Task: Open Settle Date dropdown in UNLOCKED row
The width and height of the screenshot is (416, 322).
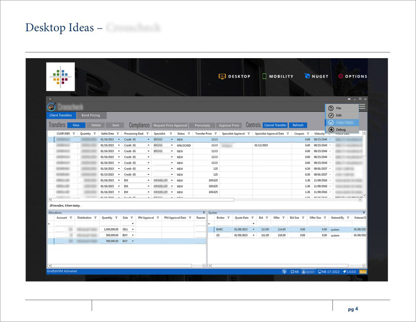Action: [119, 145]
